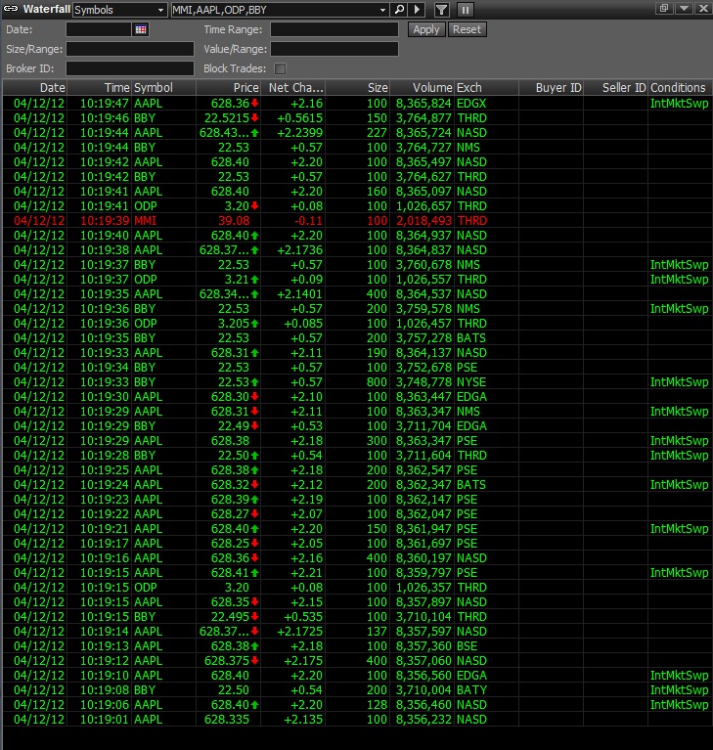Sort by the Net Change column header

292,88
